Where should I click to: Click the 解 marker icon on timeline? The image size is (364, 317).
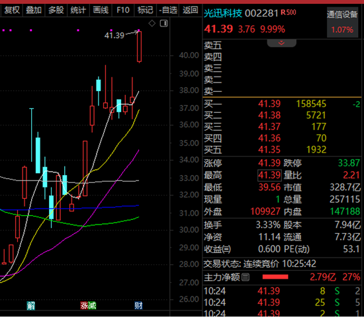[x=30, y=306]
